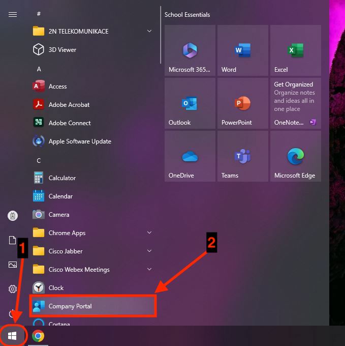Click the letter C section header

39,160
